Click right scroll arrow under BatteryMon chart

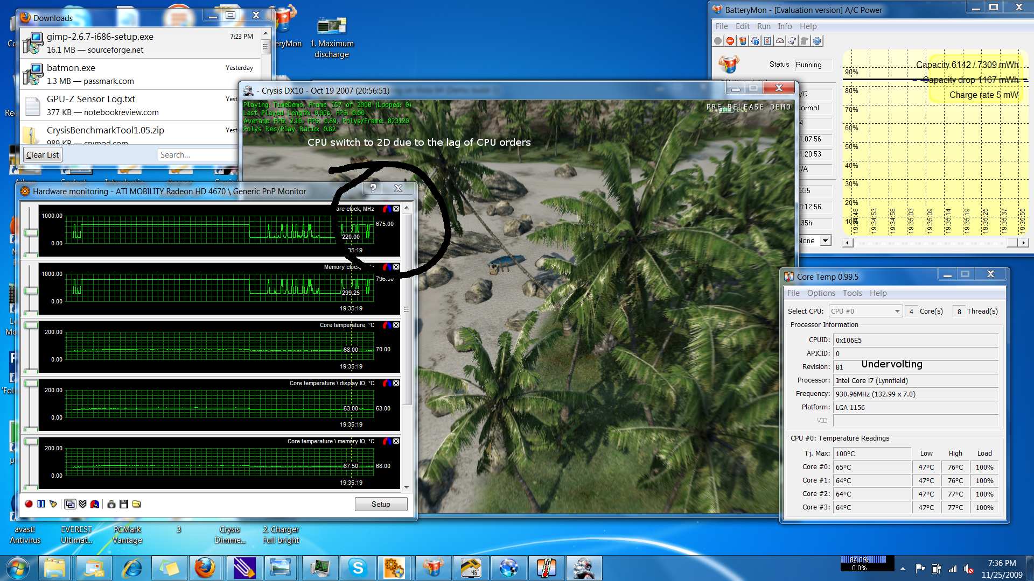(x=1023, y=243)
